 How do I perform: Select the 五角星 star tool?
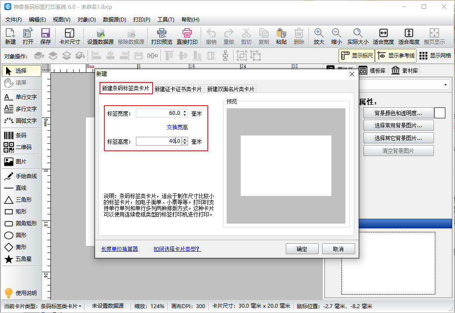[x=21, y=259]
